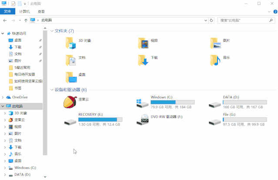
Task: Collapse the 快速访问 tree node
Action: coord(3,33)
